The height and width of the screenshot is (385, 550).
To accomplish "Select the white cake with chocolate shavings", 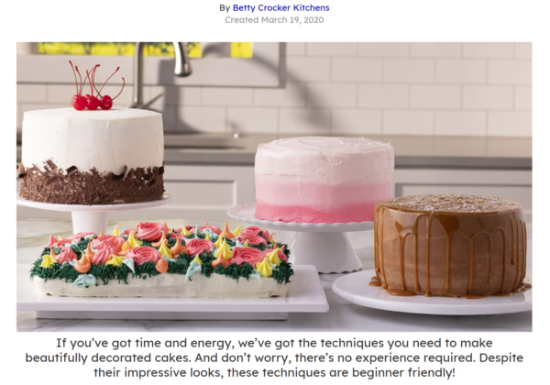I will 92,156.
